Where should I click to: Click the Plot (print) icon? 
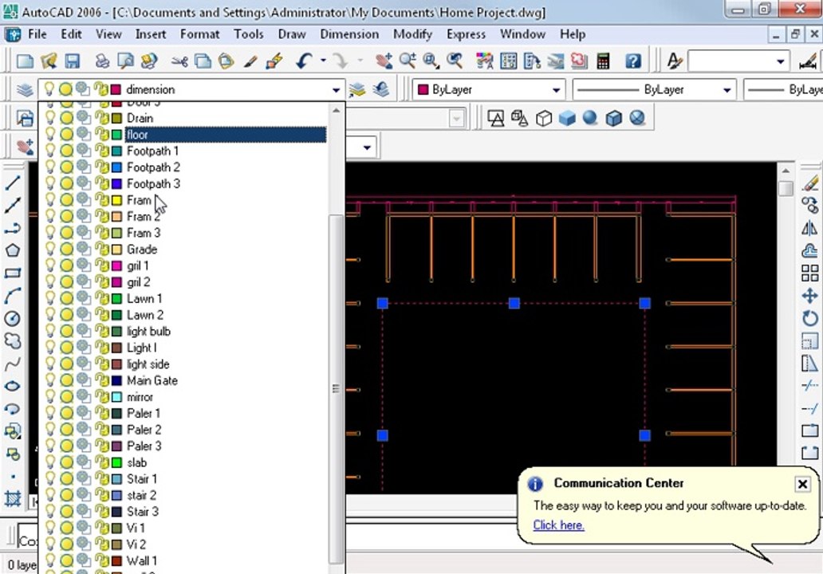[102, 61]
